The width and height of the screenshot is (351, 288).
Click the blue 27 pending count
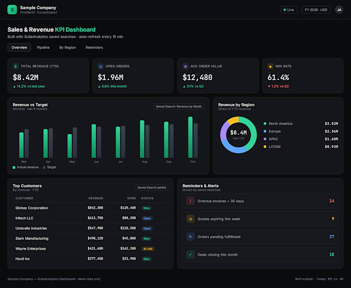coord(331,237)
